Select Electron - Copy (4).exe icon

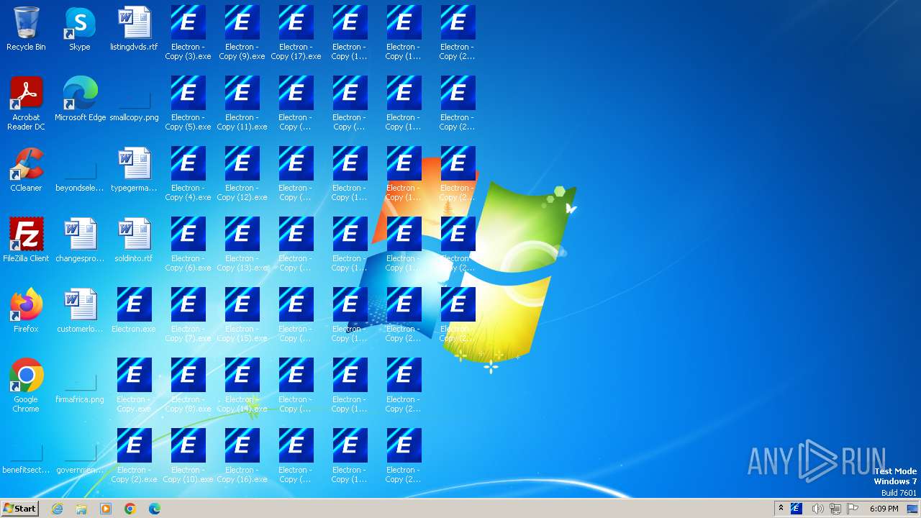(188, 174)
